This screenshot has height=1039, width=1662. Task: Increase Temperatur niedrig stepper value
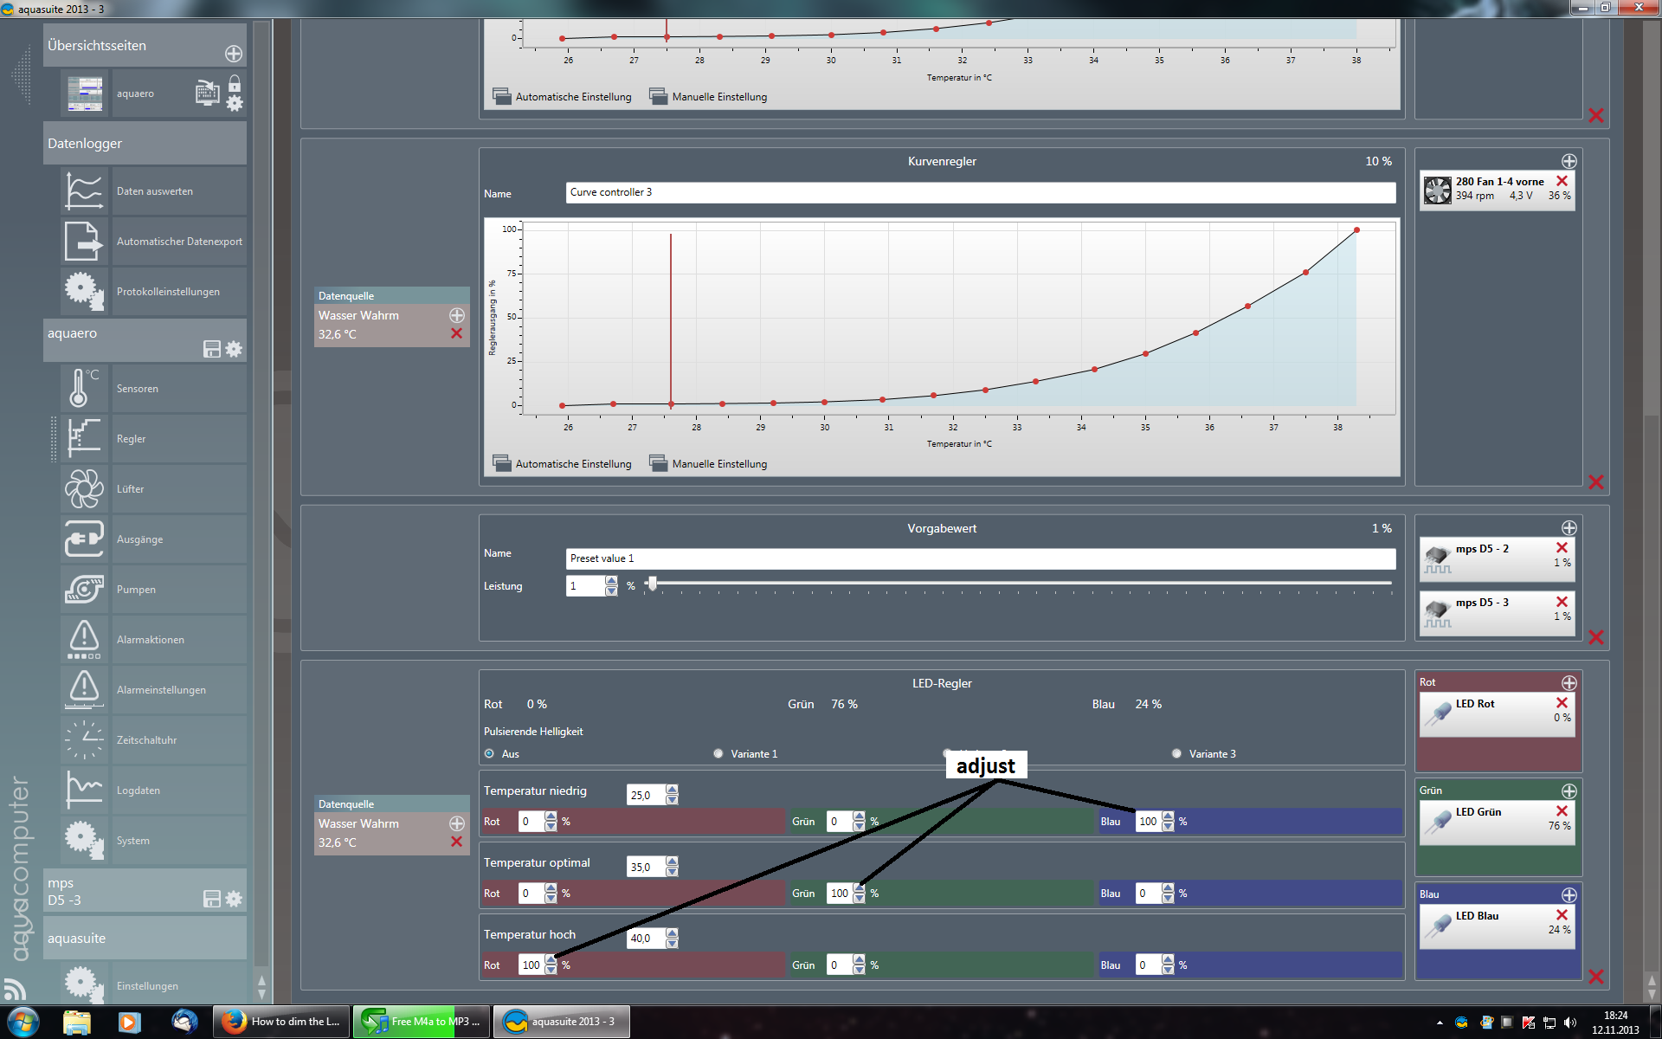coord(673,790)
